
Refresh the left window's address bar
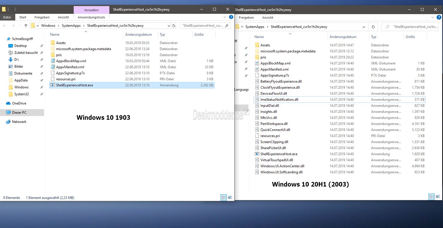point(174,26)
